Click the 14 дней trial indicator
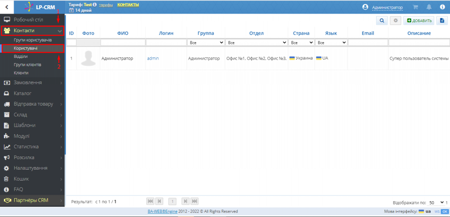Viewport: 450px width, 217px height. 81,11
